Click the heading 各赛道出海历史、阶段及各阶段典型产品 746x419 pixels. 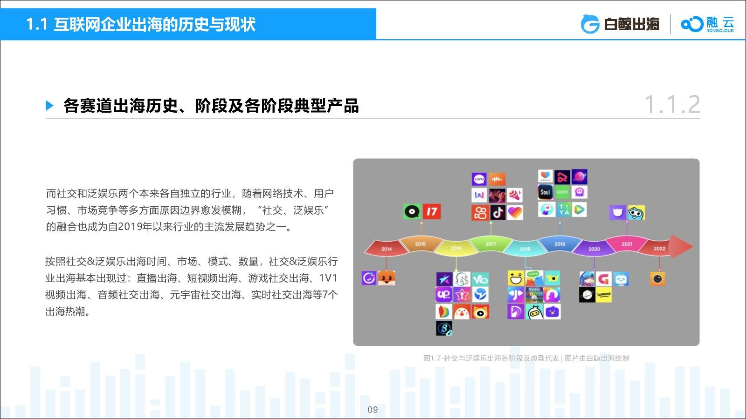[x=211, y=106]
